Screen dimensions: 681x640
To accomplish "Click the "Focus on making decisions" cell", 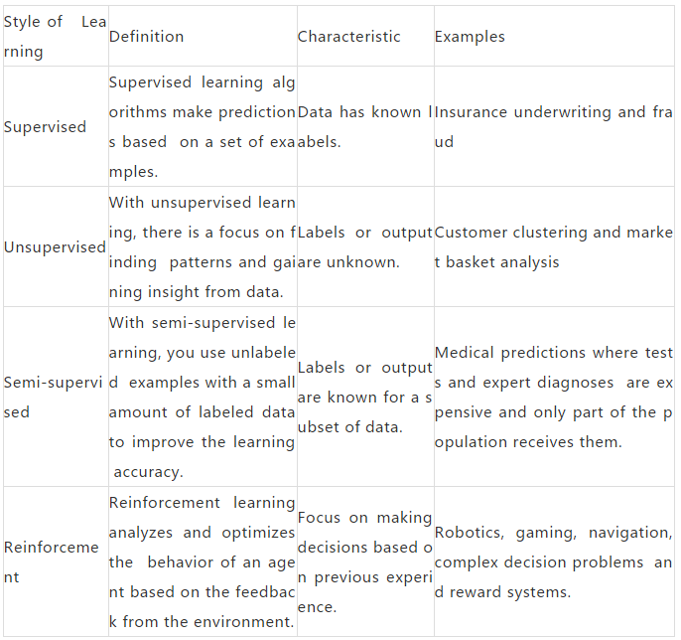I will pos(364,561).
